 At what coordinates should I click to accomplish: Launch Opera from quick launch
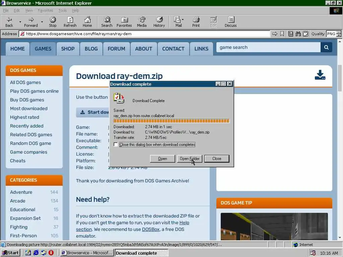51,253
